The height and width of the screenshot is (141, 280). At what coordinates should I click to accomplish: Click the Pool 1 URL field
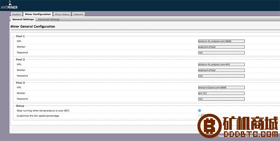221,41
